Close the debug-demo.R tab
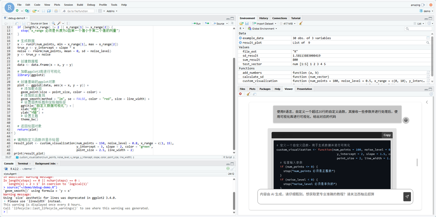The width and height of the screenshot is (436, 217). tap(27, 18)
